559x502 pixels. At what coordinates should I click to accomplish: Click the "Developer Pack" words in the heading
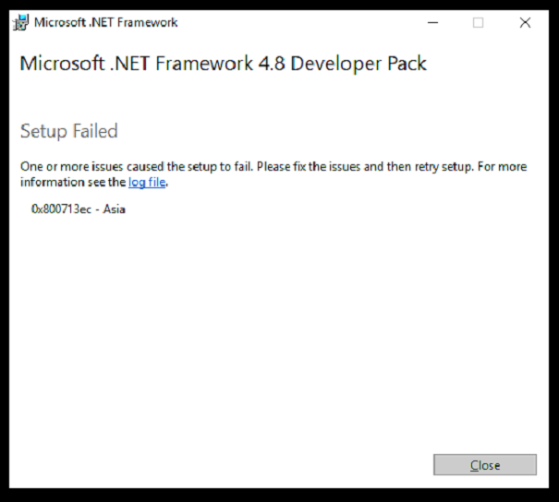(358, 64)
